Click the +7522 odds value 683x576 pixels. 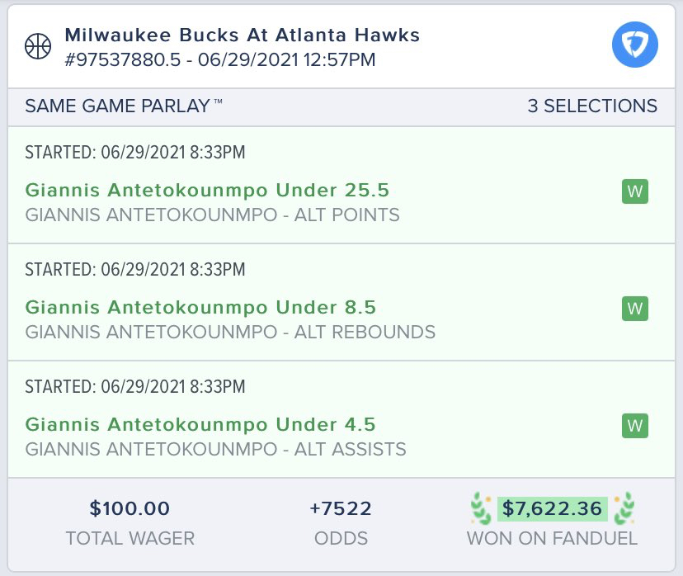click(341, 508)
